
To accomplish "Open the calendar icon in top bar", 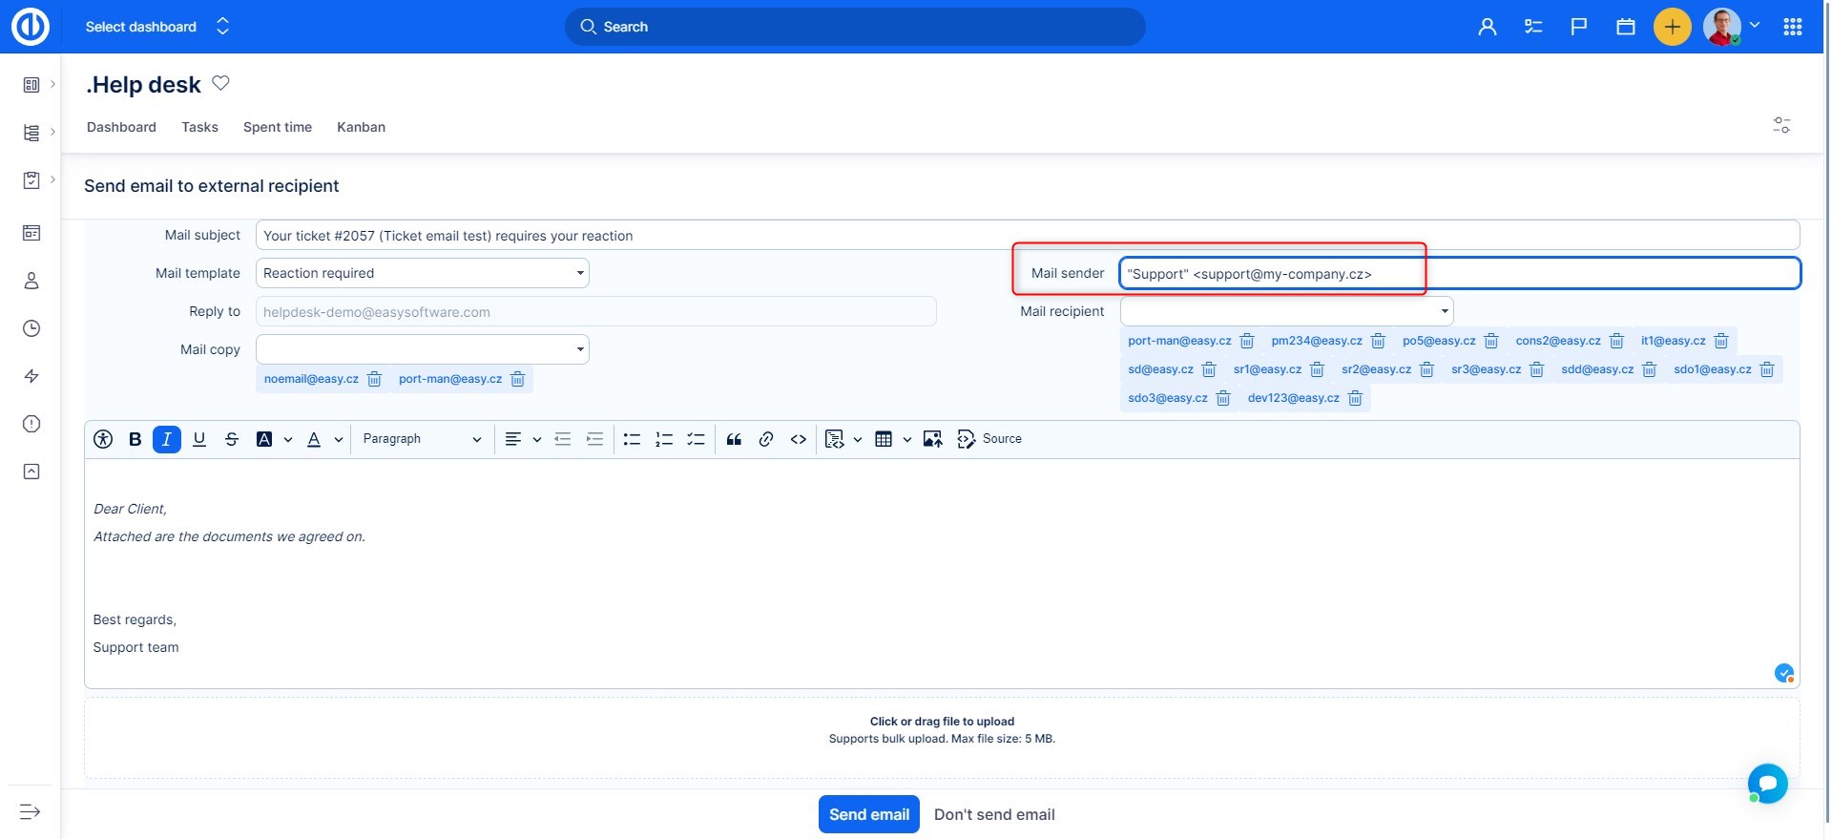I will coord(1626,27).
